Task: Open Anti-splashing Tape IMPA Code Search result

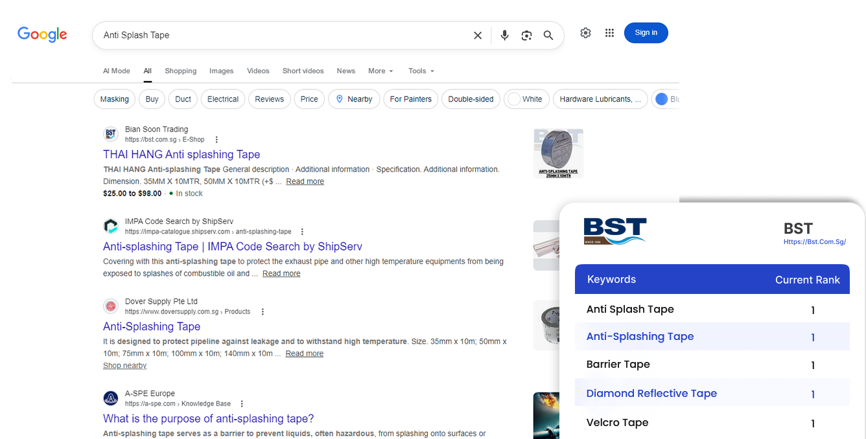Action: coord(233,246)
